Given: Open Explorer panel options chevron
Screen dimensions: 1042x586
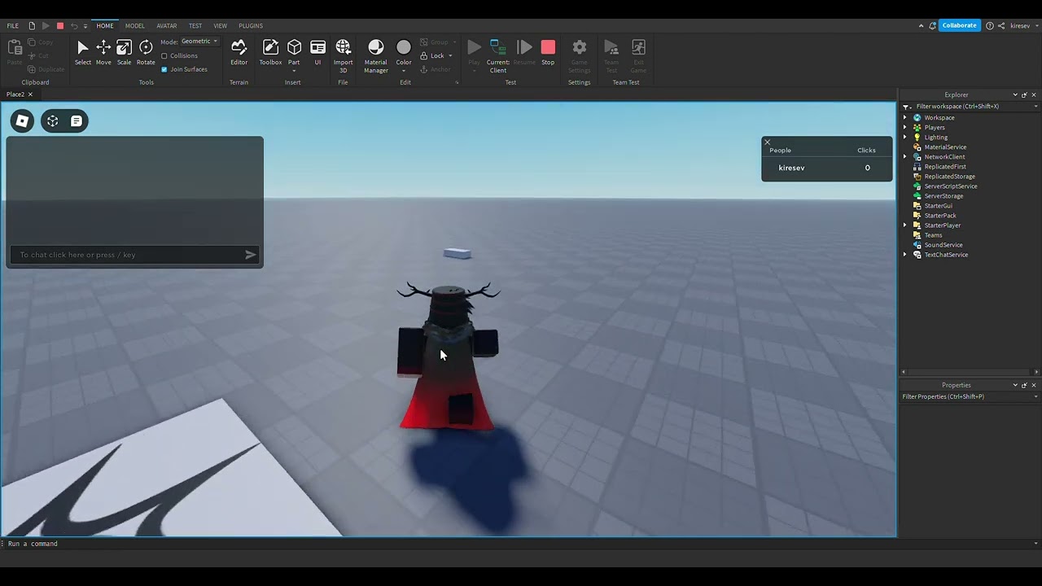Looking at the screenshot, I should click(1015, 95).
